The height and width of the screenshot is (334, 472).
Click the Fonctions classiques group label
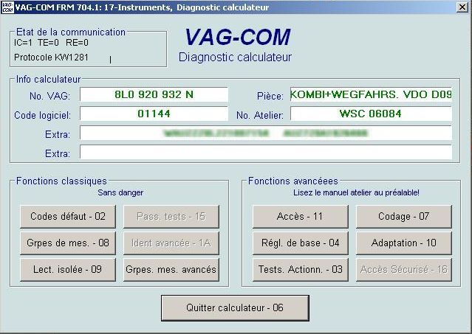61,181
